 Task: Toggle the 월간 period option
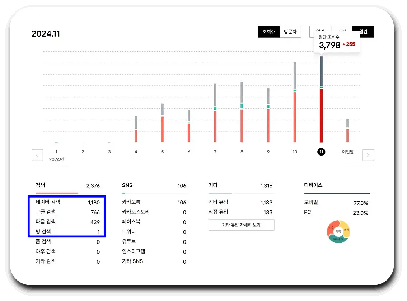(x=364, y=32)
